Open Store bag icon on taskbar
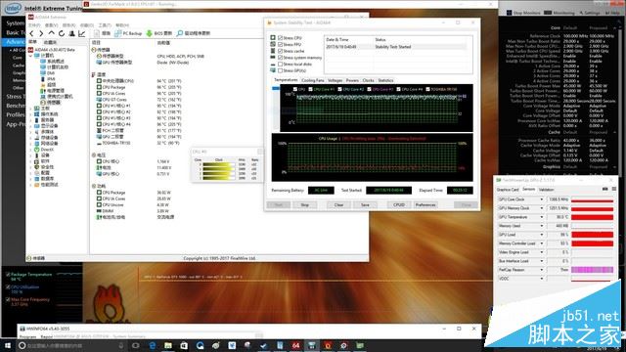626x352 pixels. coord(184,345)
